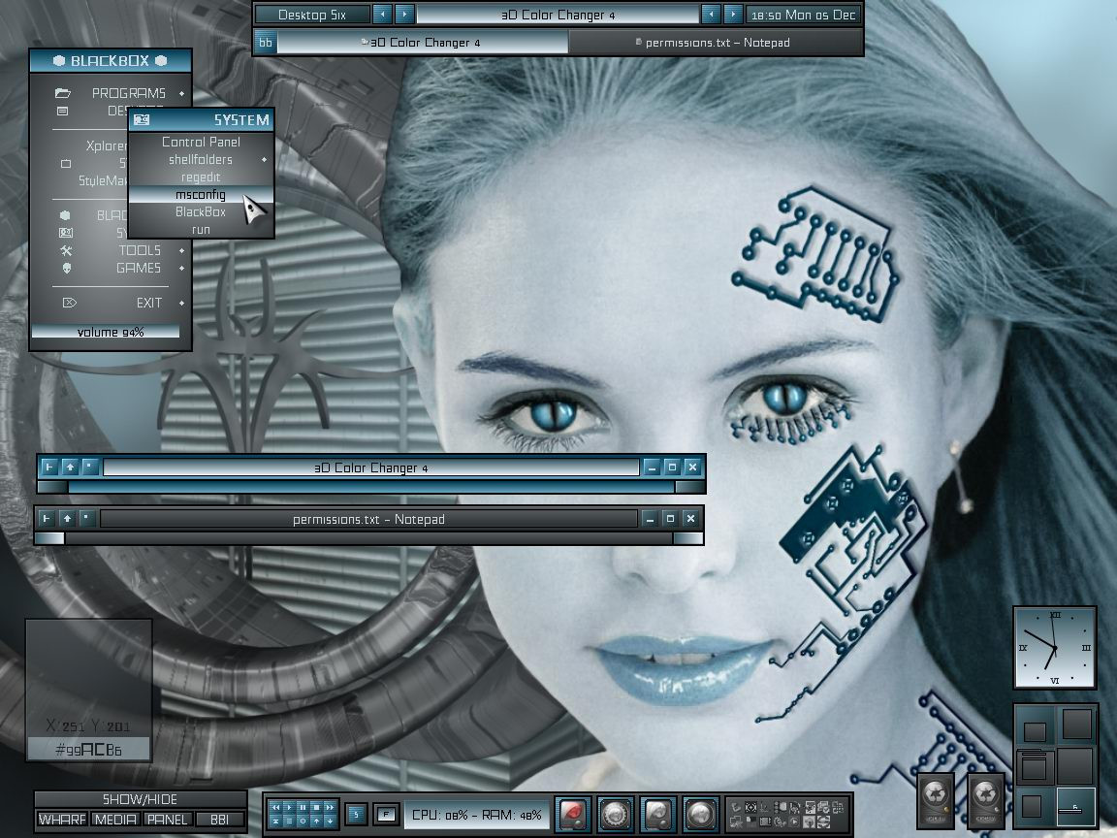Viewport: 1117px width, 838px height.
Task: Click the Desktop Six workspace label
Action: pyautogui.click(x=312, y=15)
